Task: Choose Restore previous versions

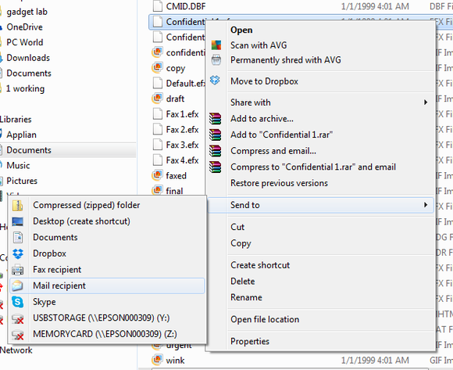Action: pos(279,183)
